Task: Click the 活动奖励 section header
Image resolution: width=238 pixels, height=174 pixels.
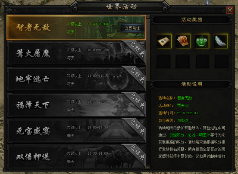Action: [x=191, y=20]
